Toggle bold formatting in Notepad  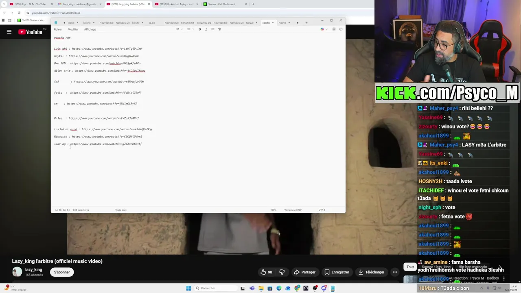pyautogui.click(x=199, y=29)
